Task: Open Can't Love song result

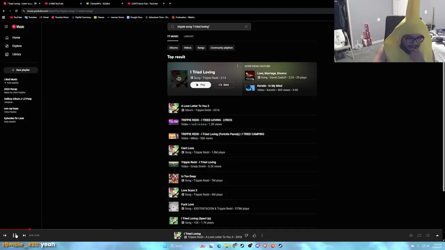Action: click(x=242, y=150)
